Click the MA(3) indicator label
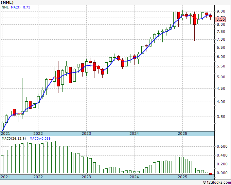Screen dimensions: 231x185 [x=16, y=7]
